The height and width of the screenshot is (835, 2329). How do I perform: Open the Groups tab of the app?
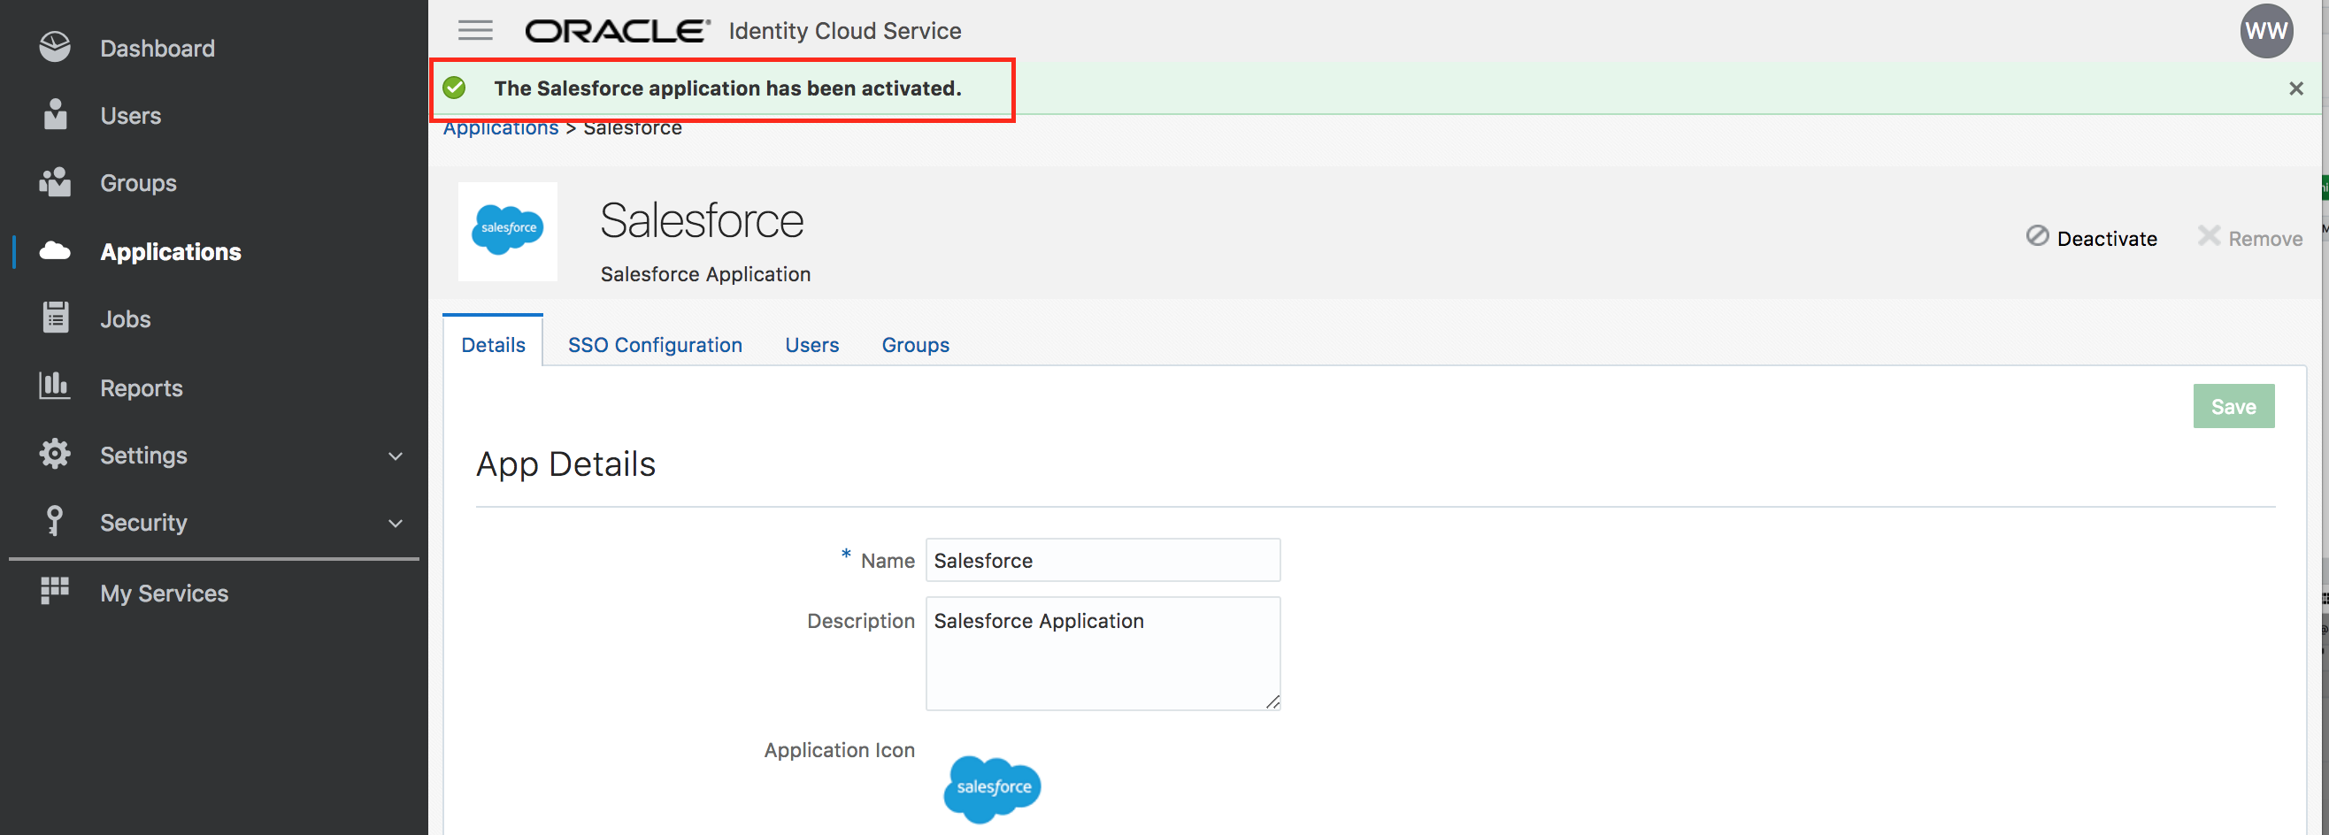(915, 344)
